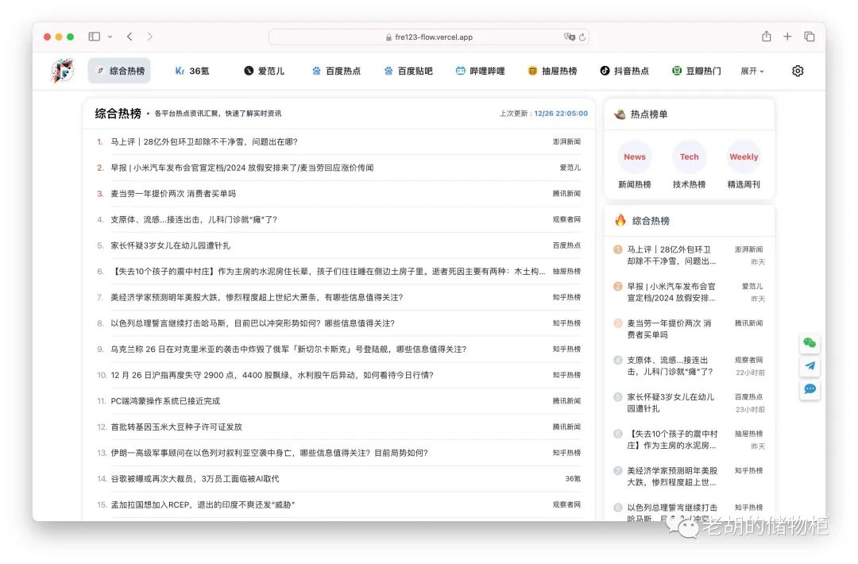The width and height of the screenshot is (858, 564).
Task: Open sidebar item 支原体、流感...接连出击
Action: pyautogui.click(x=670, y=366)
